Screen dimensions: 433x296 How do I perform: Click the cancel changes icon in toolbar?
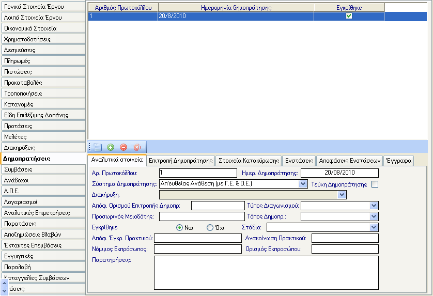[x=137, y=147]
